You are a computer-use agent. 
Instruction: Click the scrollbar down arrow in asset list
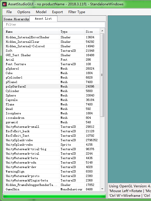[x=102, y=189]
